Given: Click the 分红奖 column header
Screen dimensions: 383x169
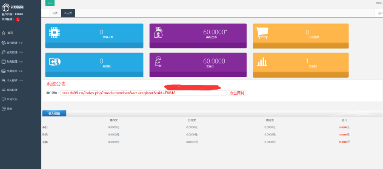Looking at the screenshot, I should pos(192,120).
